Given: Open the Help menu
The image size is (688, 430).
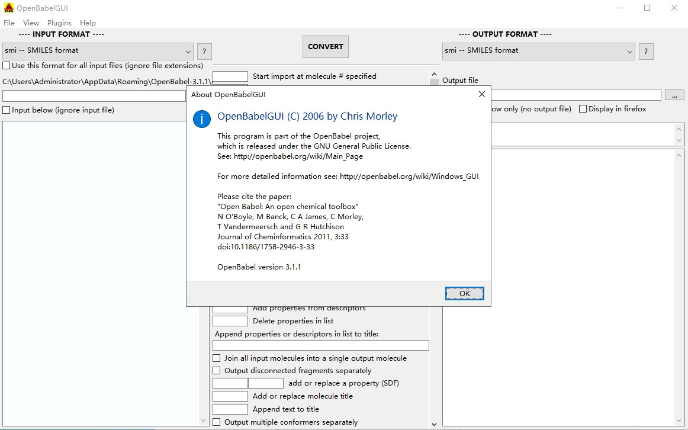Looking at the screenshot, I should coord(88,23).
